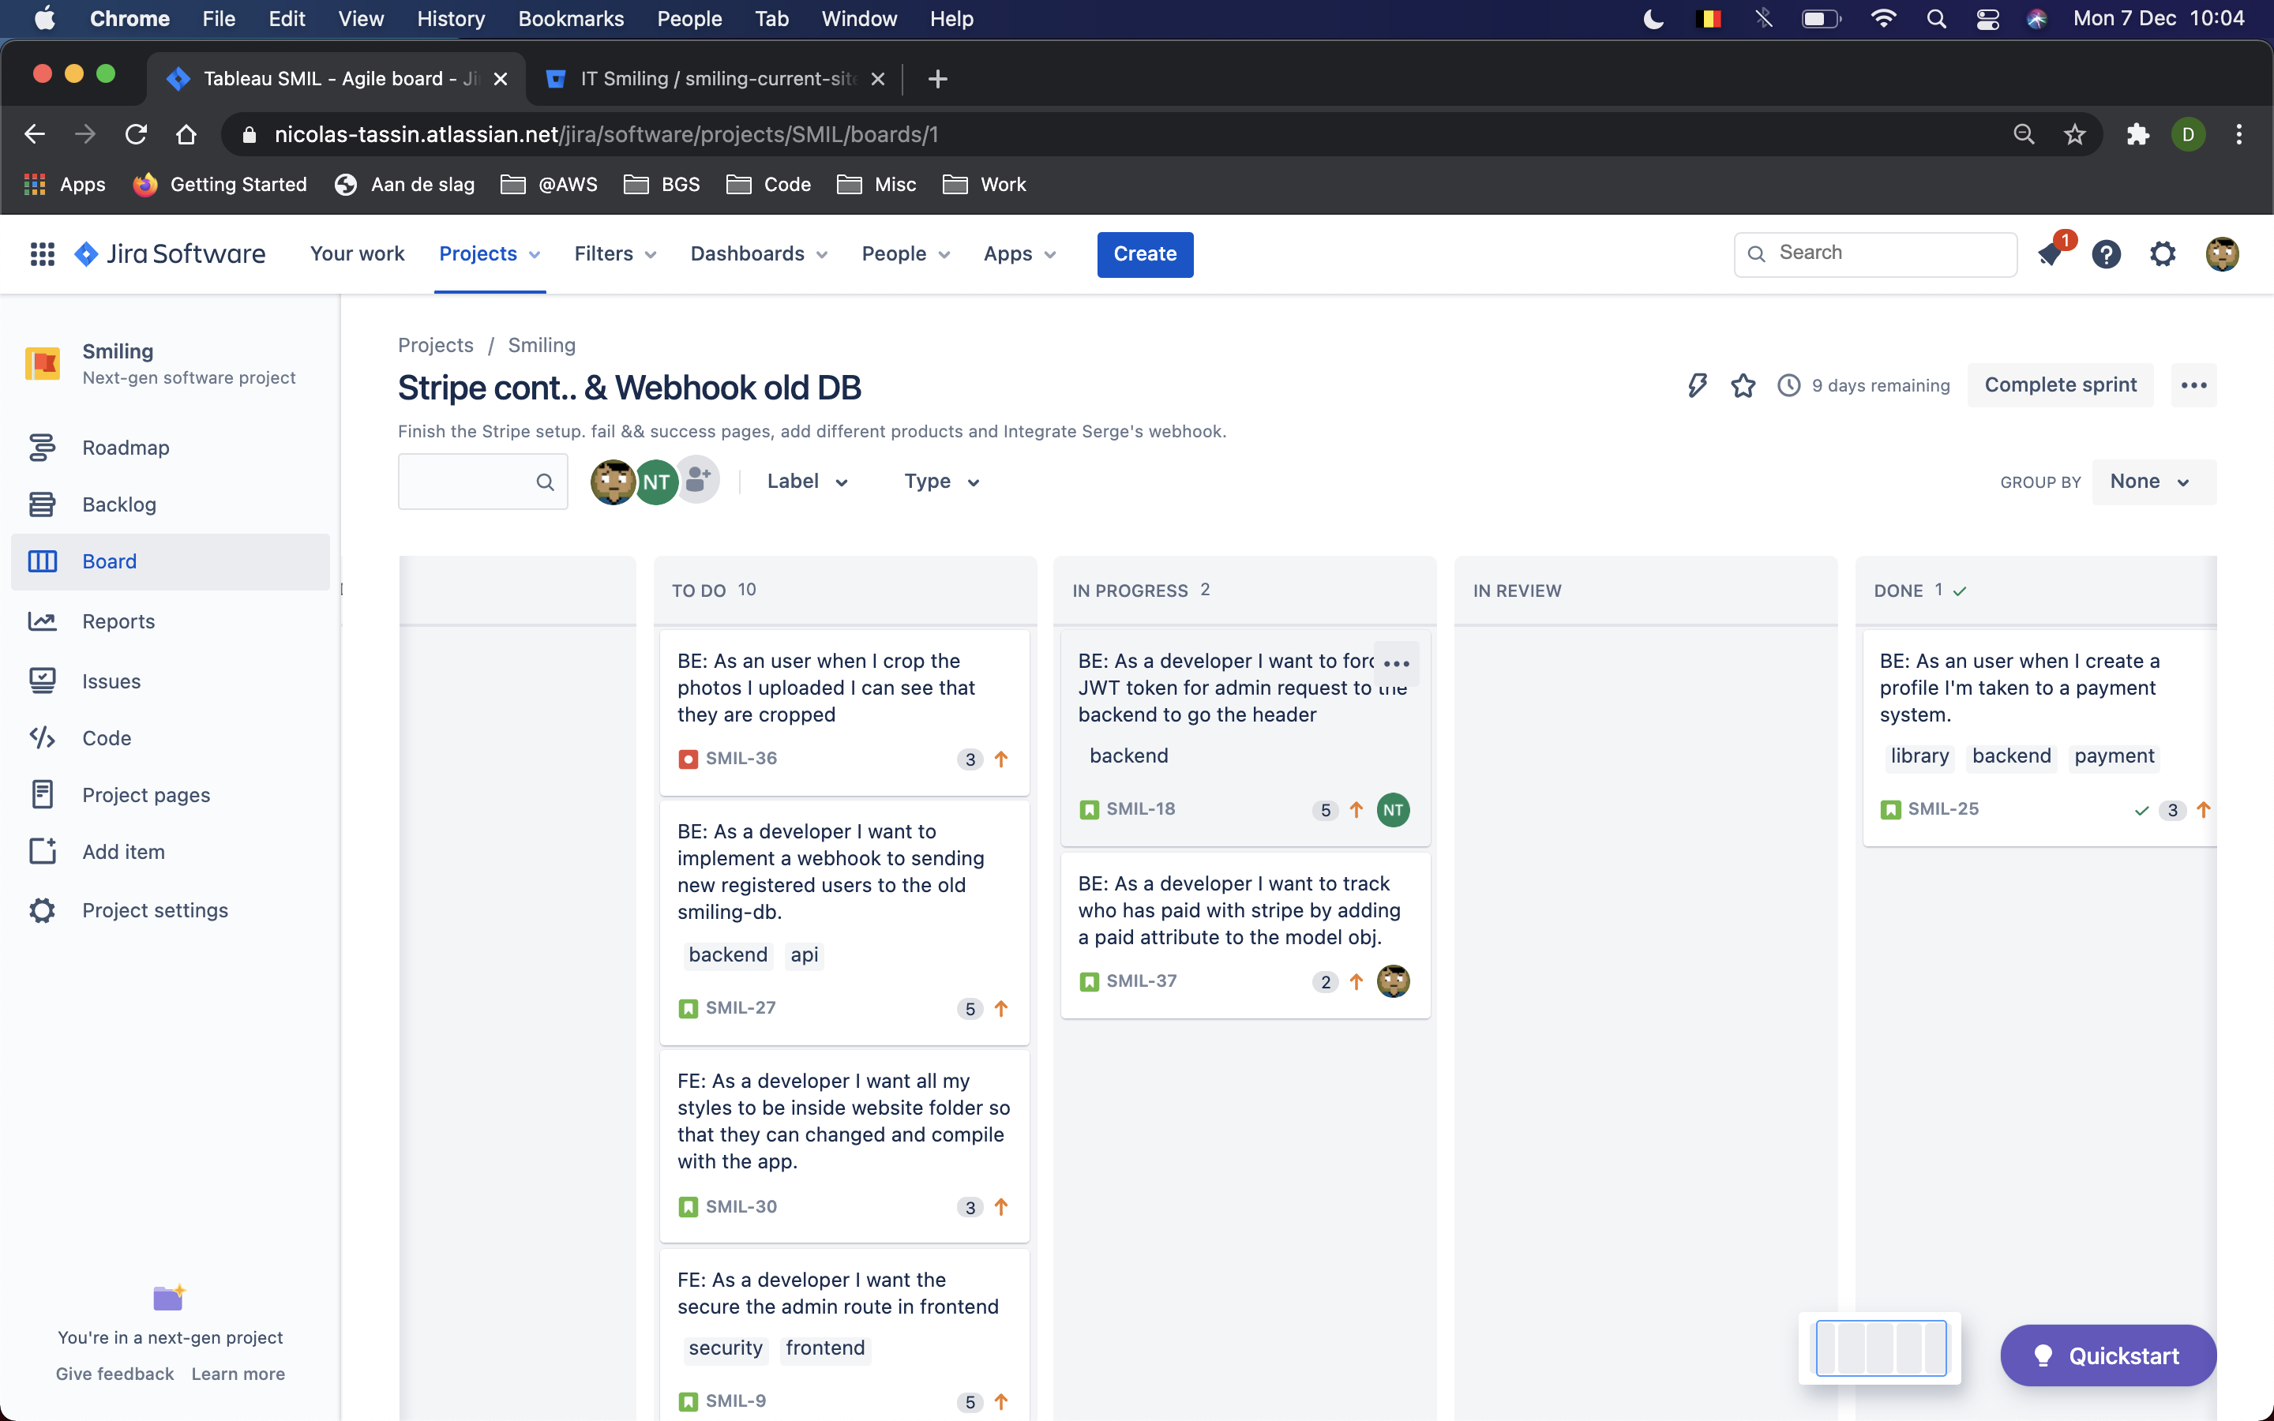Change the Group by None dropdown
Image resolution: width=2274 pixels, height=1421 pixels.
[x=2152, y=482]
